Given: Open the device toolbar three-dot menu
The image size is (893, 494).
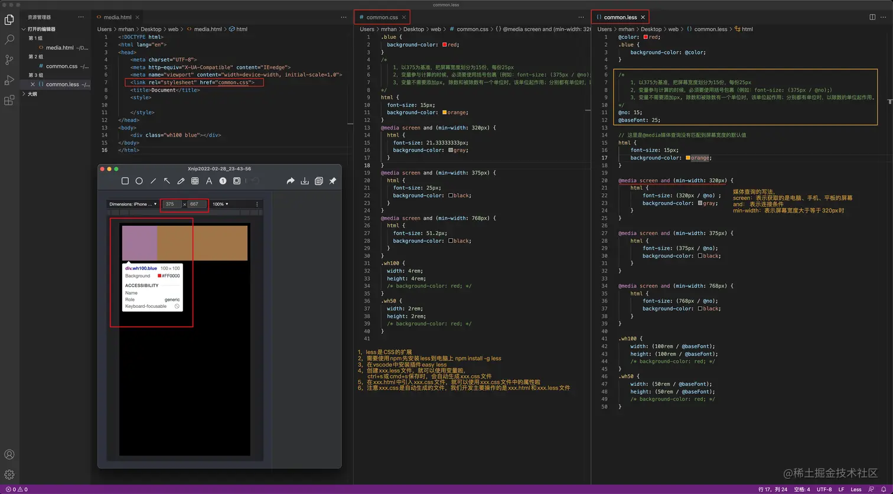Looking at the screenshot, I should pyautogui.click(x=257, y=204).
